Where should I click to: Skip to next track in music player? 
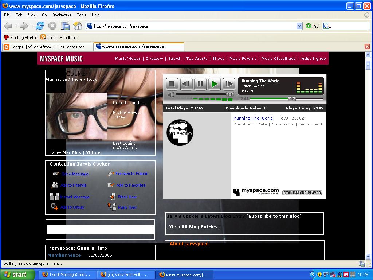pyautogui.click(x=229, y=84)
